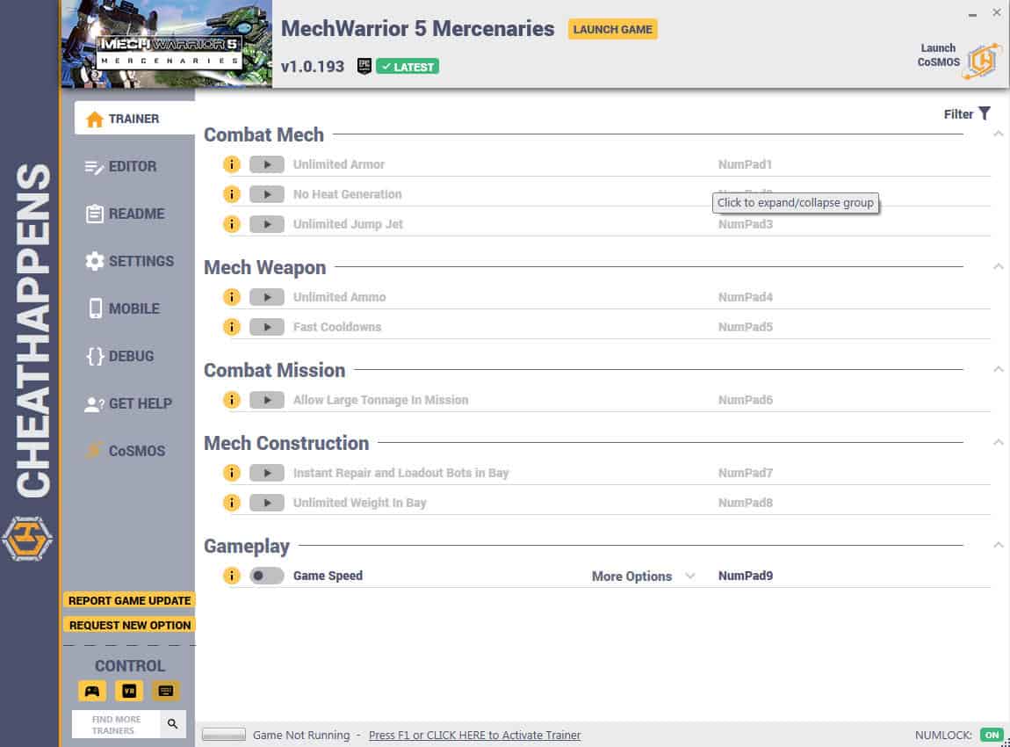
Task: Toggle the Game Speed switch
Action: point(267,576)
